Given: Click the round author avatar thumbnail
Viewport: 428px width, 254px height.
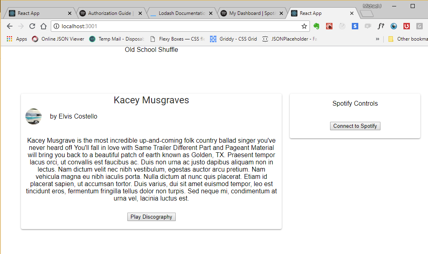Looking at the screenshot, I should pyautogui.click(x=33, y=117).
